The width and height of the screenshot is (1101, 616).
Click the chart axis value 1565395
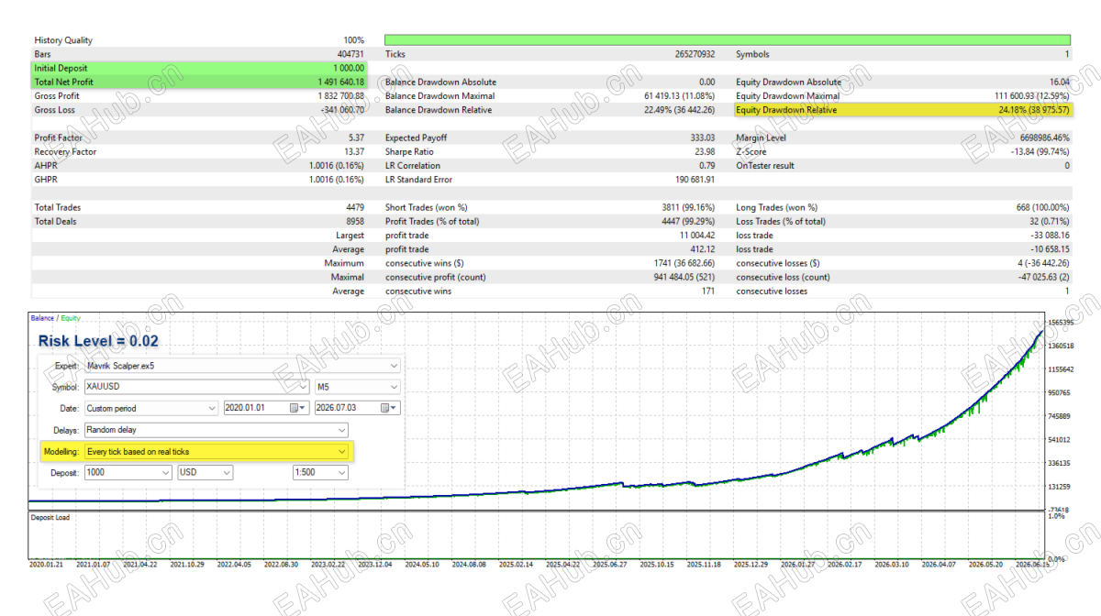pos(1062,323)
